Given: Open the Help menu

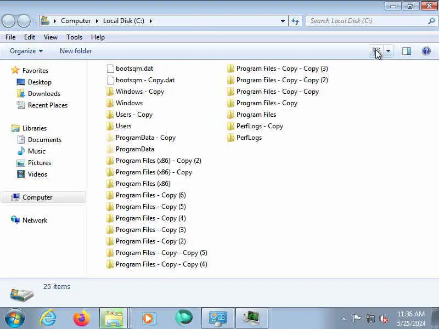Looking at the screenshot, I should click(x=98, y=37).
